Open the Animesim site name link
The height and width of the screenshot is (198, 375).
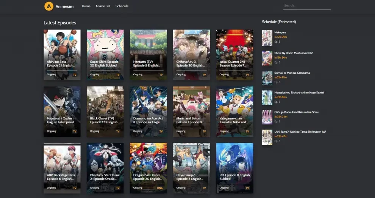(x=64, y=6)
